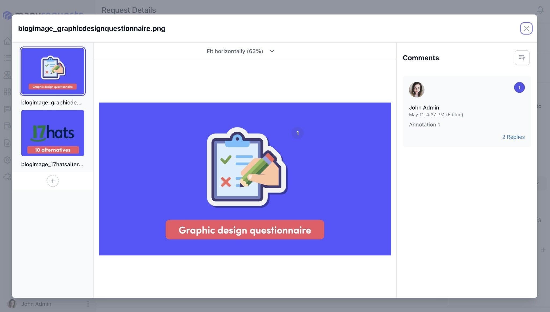Click the puzzle piece extensions icon
Screen dimensions: 550x312
tap(7, 177)
